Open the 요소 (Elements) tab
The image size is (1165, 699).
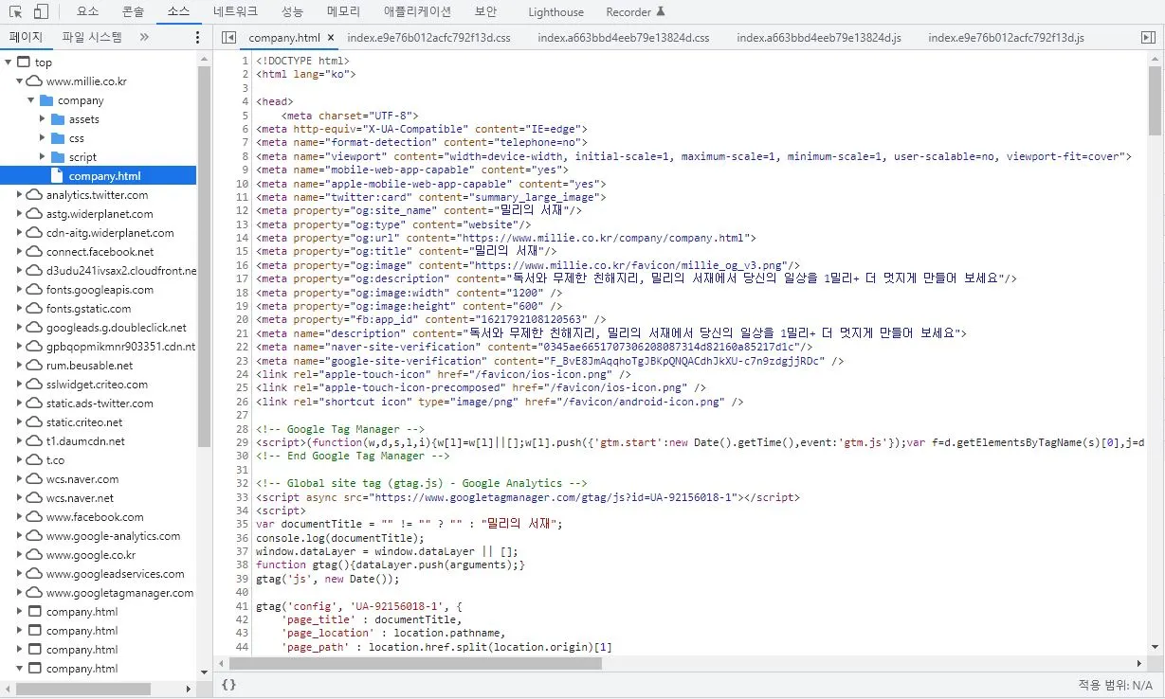click(x=87, y=11)
